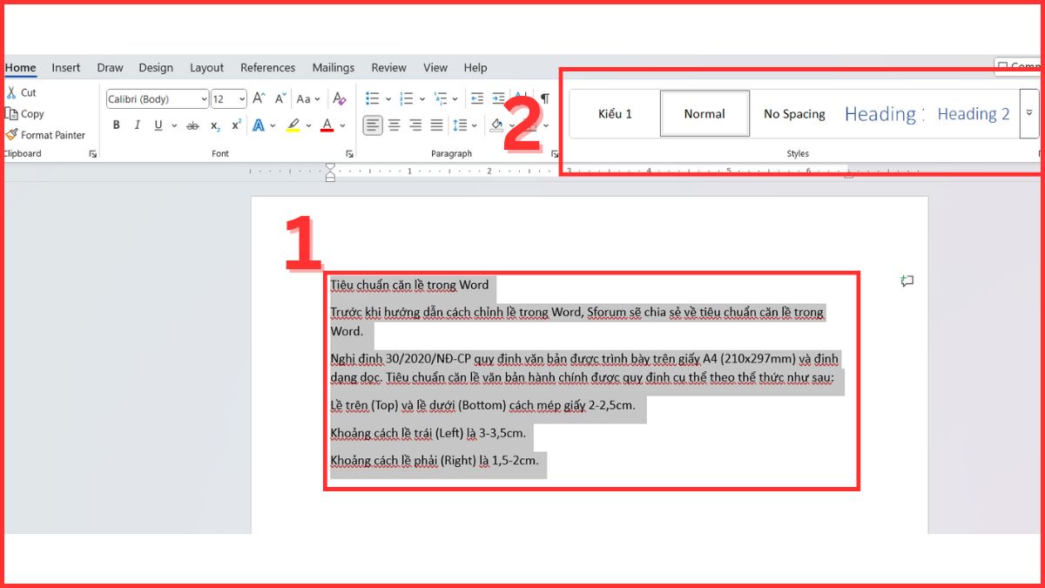This screenshot has width=1045, height=588.
Task: Toggle Superscript formatting
Action: pos(236,125)
